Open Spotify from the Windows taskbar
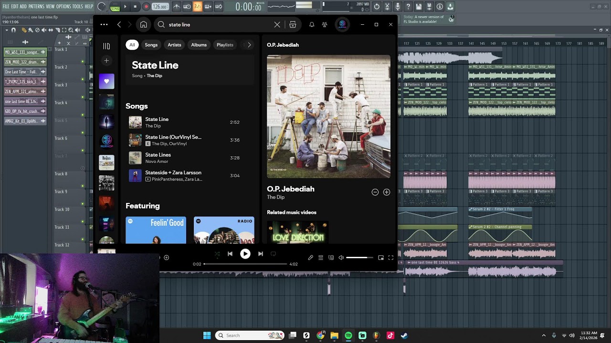The width and height of the screenshot is (611, 343). click(x=348, y=335)
